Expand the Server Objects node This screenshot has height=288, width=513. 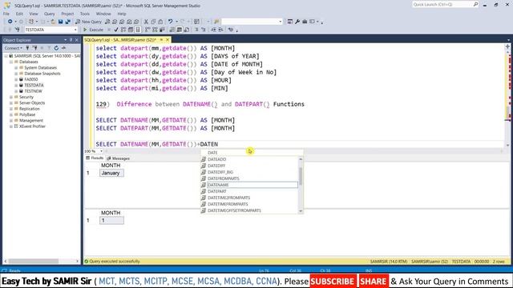click(10, 103)
